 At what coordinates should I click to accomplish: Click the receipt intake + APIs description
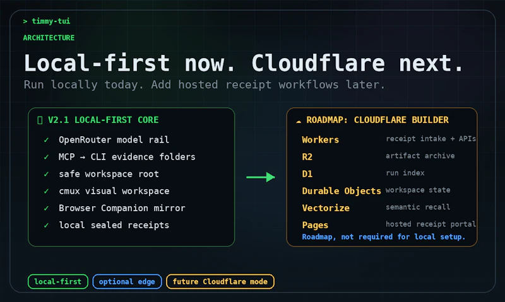(431, 139)
